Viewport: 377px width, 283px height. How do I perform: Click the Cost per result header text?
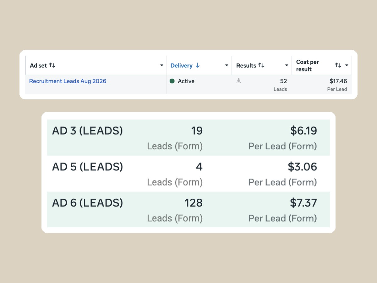308,65
